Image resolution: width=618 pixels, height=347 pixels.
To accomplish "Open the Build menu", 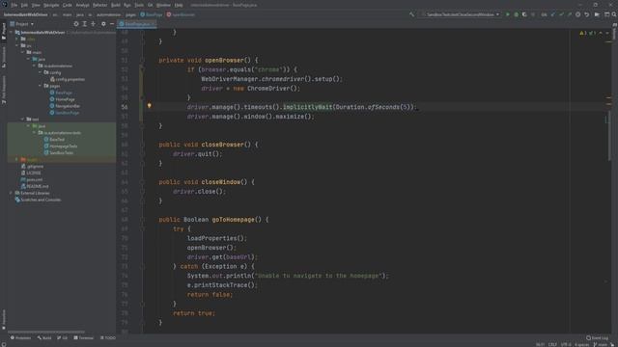I will tap(116, 5).
